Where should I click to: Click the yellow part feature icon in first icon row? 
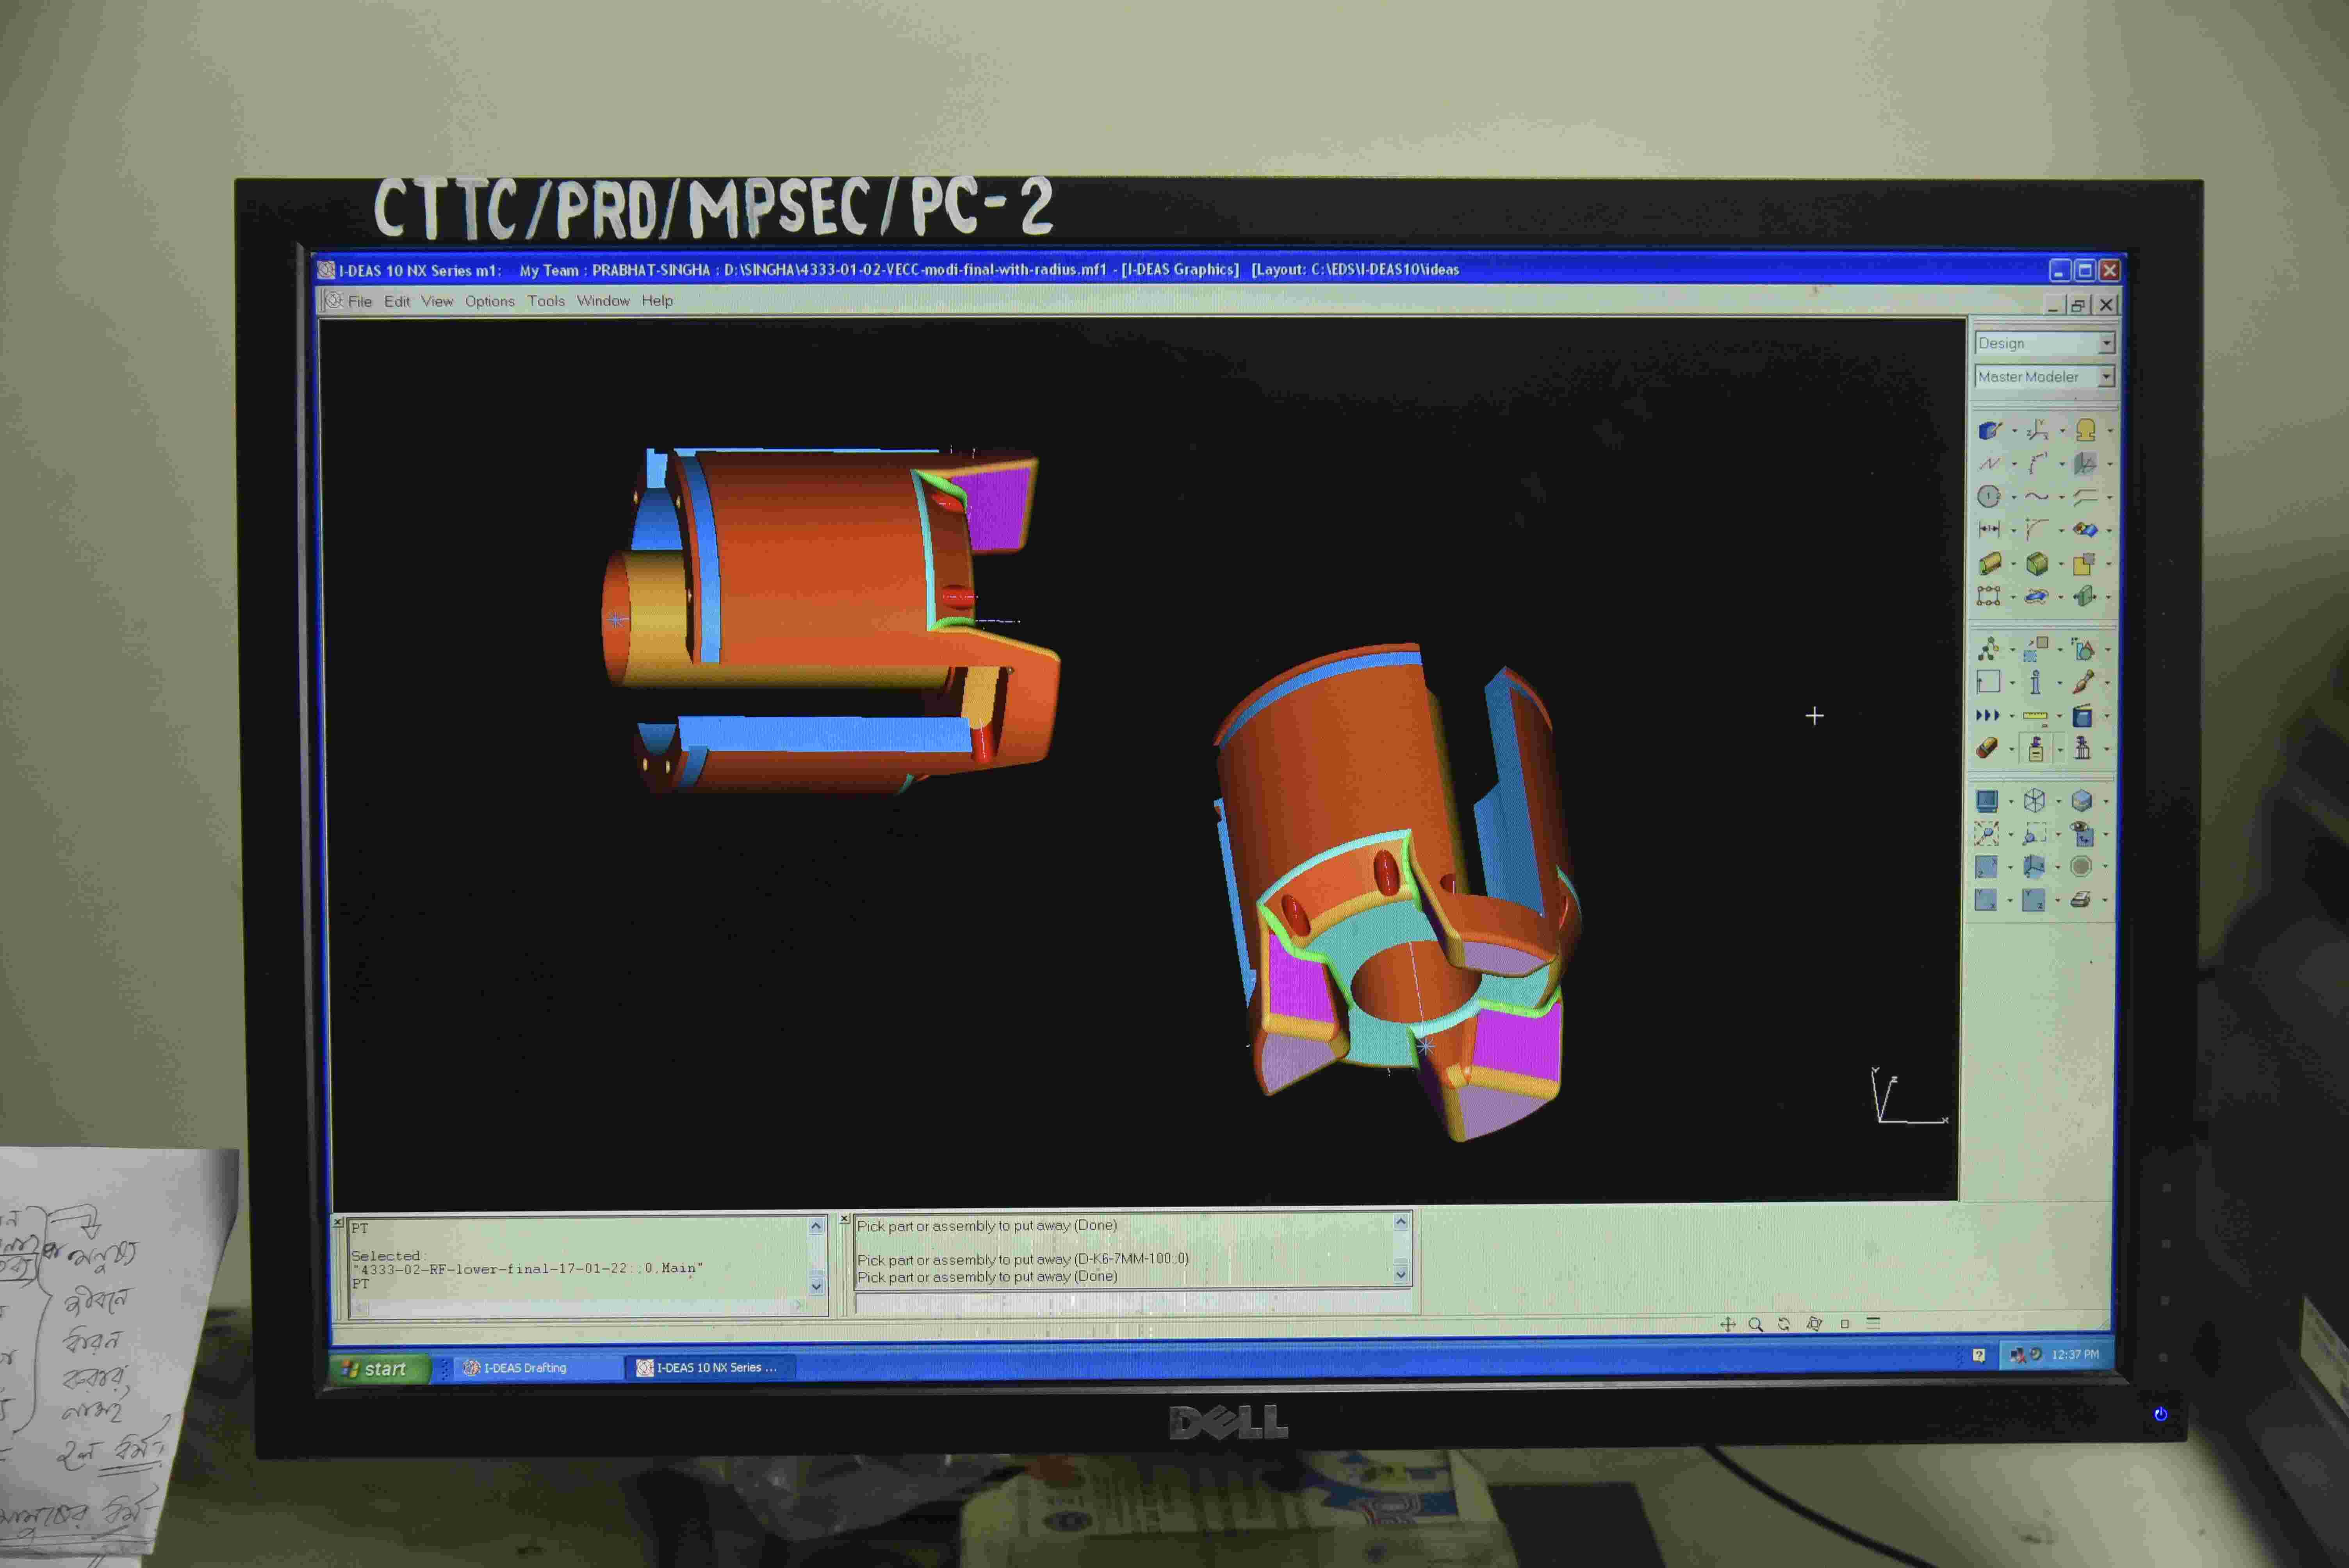tap(2085, 430)
